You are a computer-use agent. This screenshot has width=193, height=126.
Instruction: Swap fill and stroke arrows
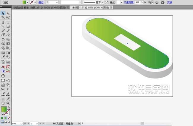coord(9,107)
